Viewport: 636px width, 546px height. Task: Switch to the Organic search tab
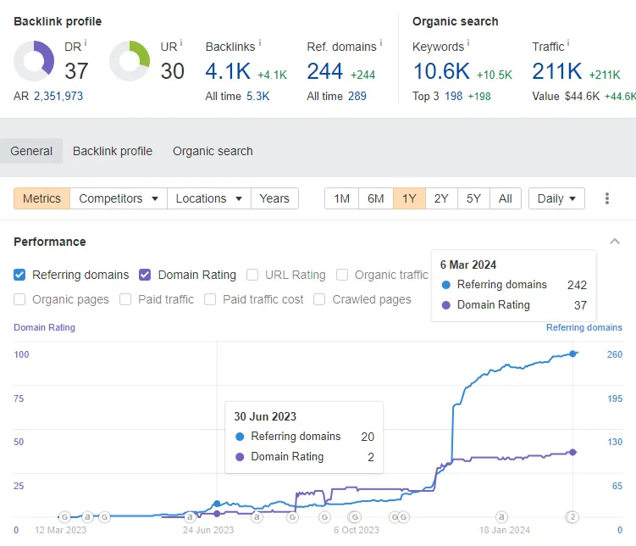(x=213, y=151)
